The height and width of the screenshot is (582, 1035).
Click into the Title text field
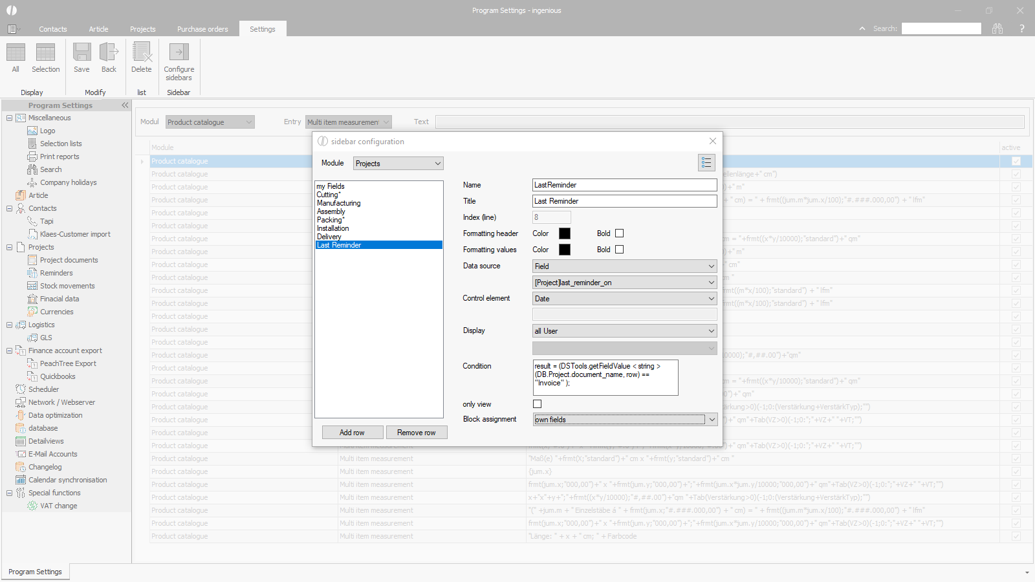624,201
